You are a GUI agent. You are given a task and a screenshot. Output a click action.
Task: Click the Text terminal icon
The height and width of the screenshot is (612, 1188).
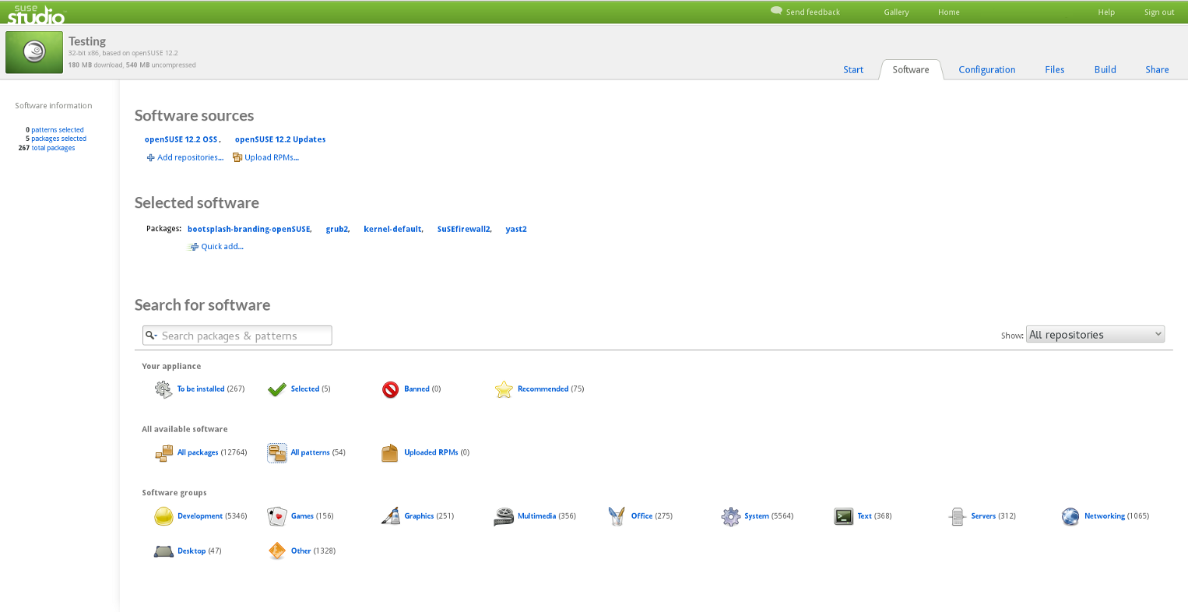coord(844,516)
